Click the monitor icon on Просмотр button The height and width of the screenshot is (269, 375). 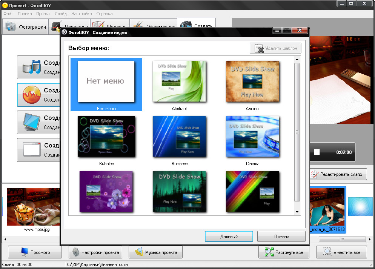pyautogui.click(x=25, y=252)
